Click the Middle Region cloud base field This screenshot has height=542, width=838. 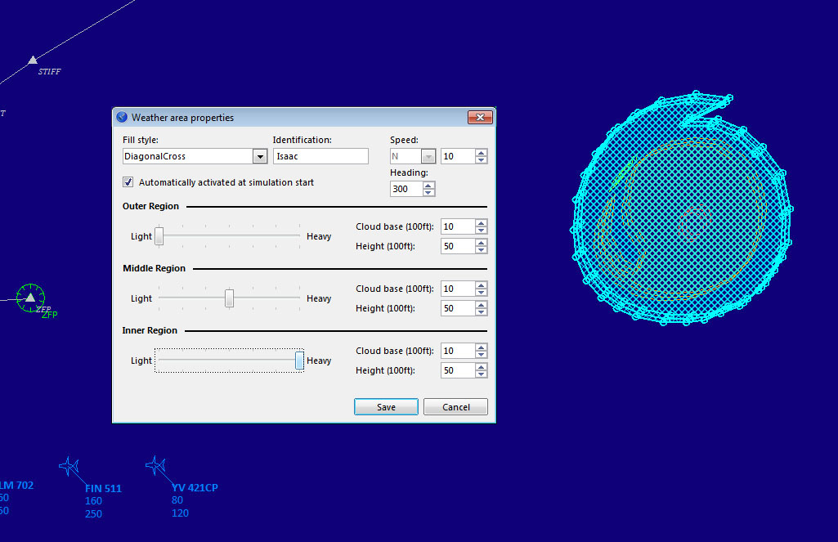point(458,289)
